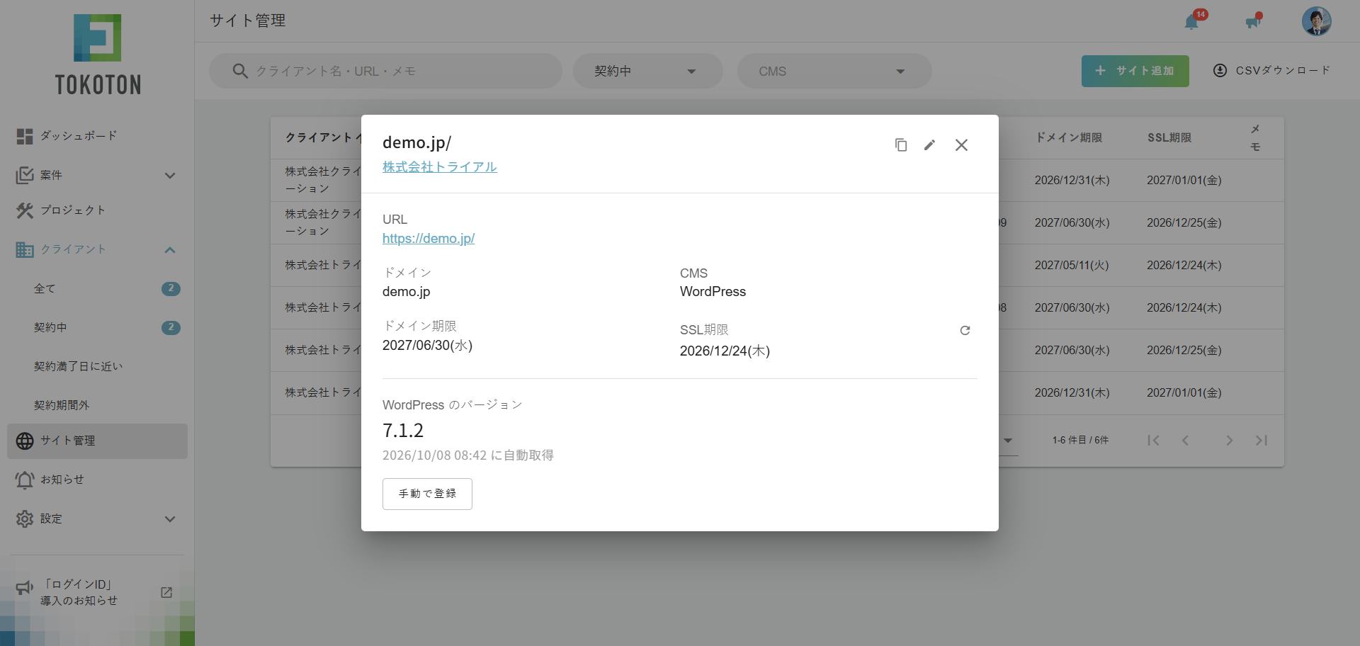The image size is (1360, 646).
Task: Expand the 設定 sidebar section
Action: pyautogui.click(x=97, y=518)
